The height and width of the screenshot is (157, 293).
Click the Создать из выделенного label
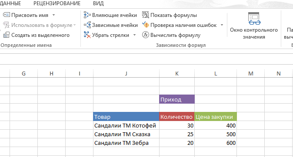(40, 35)
